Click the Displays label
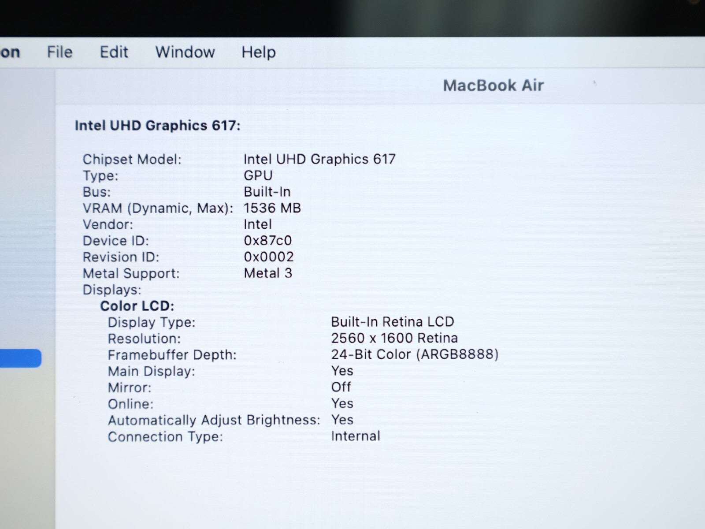This screenshot has width=705, height=529. click(112, 290)
